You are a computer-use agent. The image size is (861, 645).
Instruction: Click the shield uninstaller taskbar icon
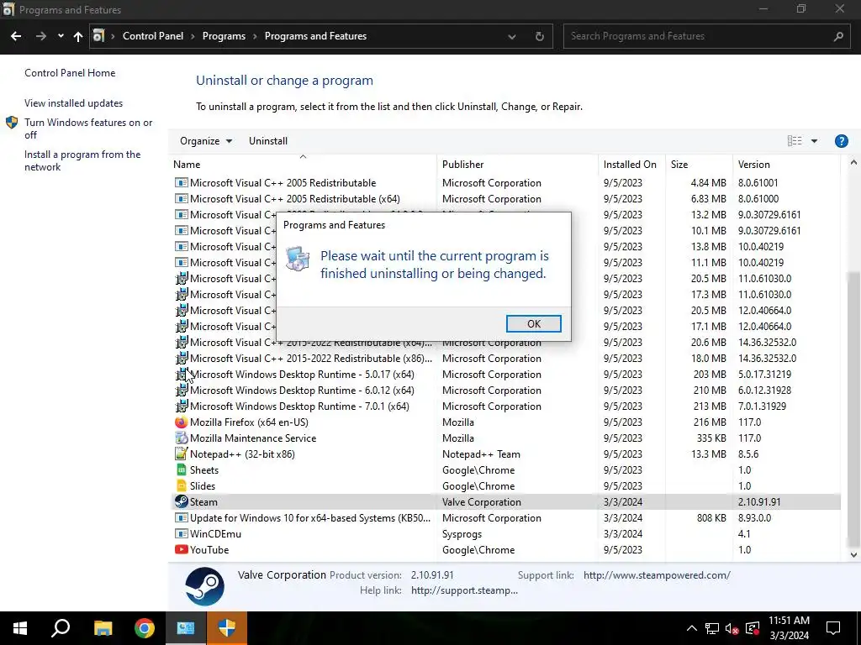pos(227,628)
